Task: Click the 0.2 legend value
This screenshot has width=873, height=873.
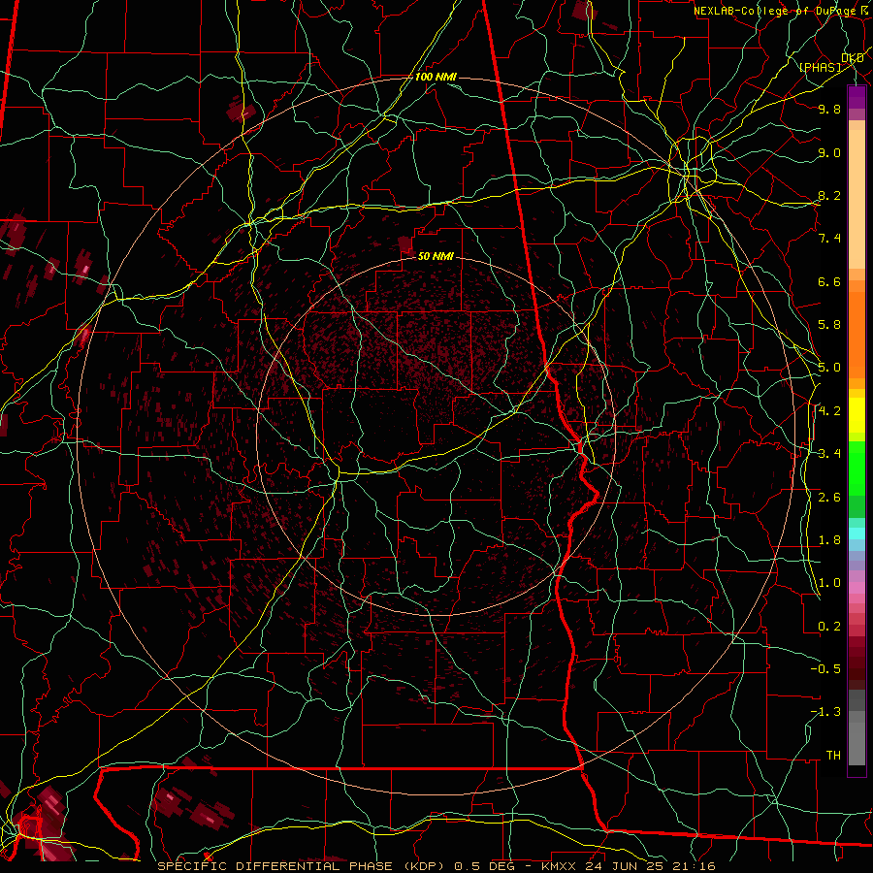Action: 829,627
